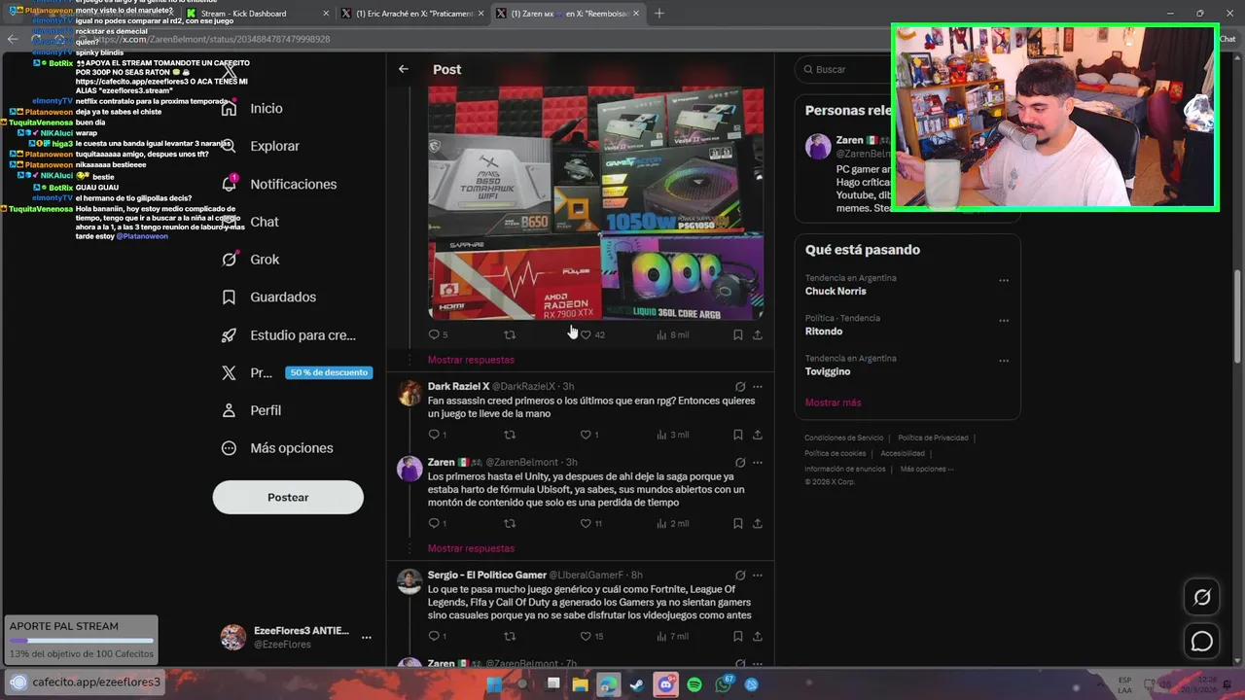
Task: Go back with Post header arrow
Action: click(404, 69)
